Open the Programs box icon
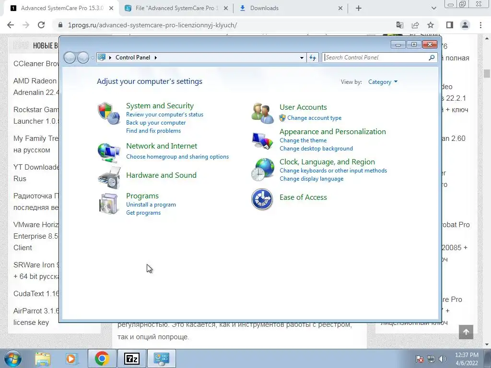 click(108, 204)
